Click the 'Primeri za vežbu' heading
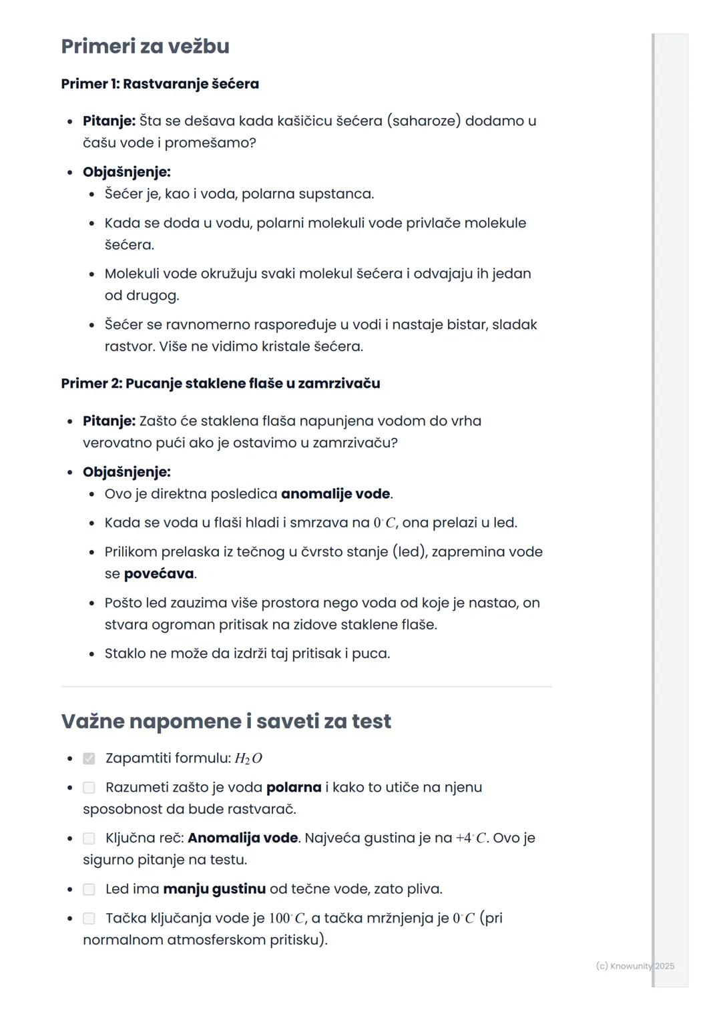Image resolution: width=721 pixels, height=1020 pixels. 145,46
